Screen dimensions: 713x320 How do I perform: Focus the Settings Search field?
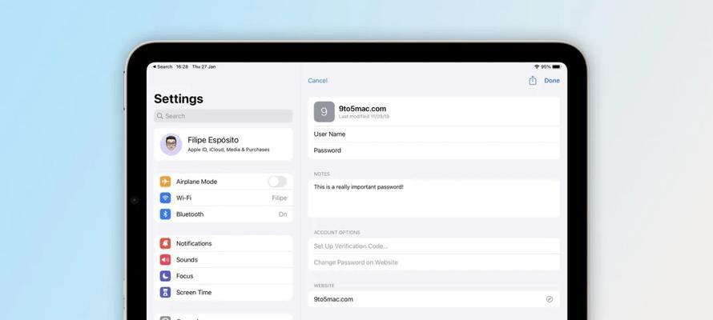[224, 116]
